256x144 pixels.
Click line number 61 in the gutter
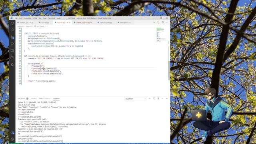pos(20,64)
